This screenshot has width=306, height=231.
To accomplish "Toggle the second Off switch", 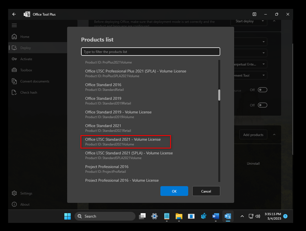I will (x=262, y=105).
